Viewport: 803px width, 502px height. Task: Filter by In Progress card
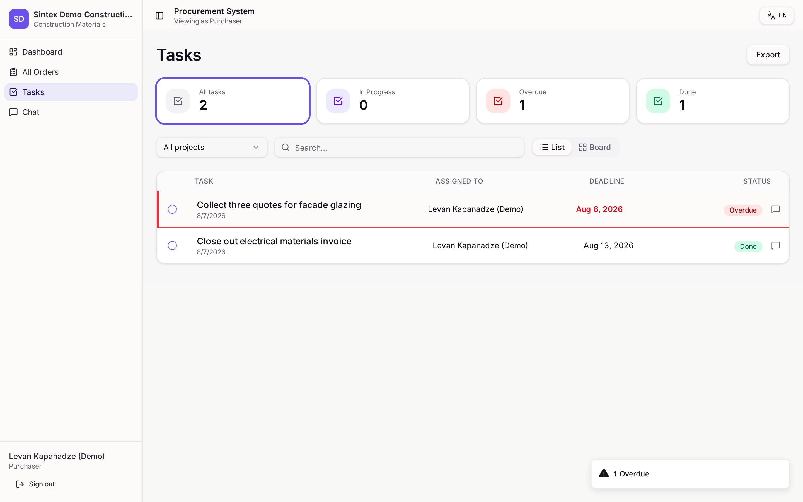(x=393, y=101)
